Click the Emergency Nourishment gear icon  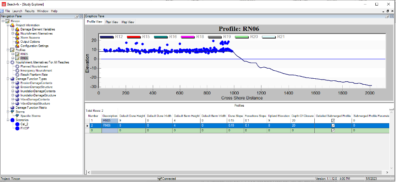[17, 71]
